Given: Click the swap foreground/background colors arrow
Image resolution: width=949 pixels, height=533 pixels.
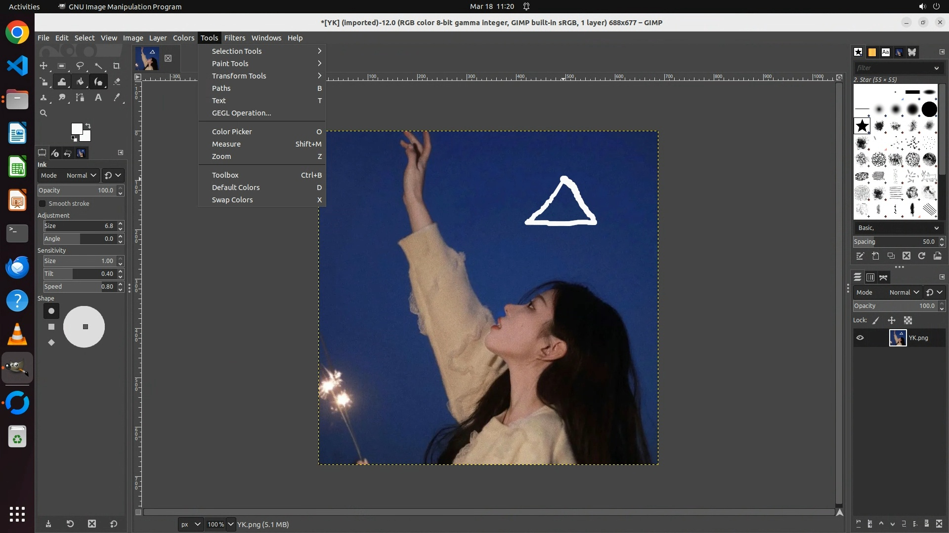Looking at the screenshot, I should tap(88, 125).
